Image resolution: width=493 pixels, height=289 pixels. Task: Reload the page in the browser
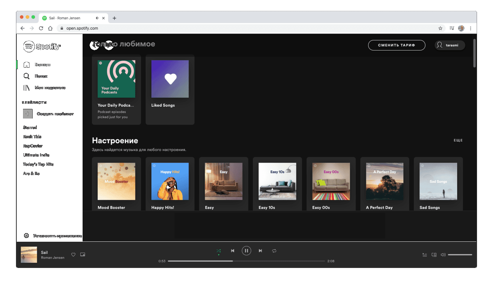tap(41, 28)
